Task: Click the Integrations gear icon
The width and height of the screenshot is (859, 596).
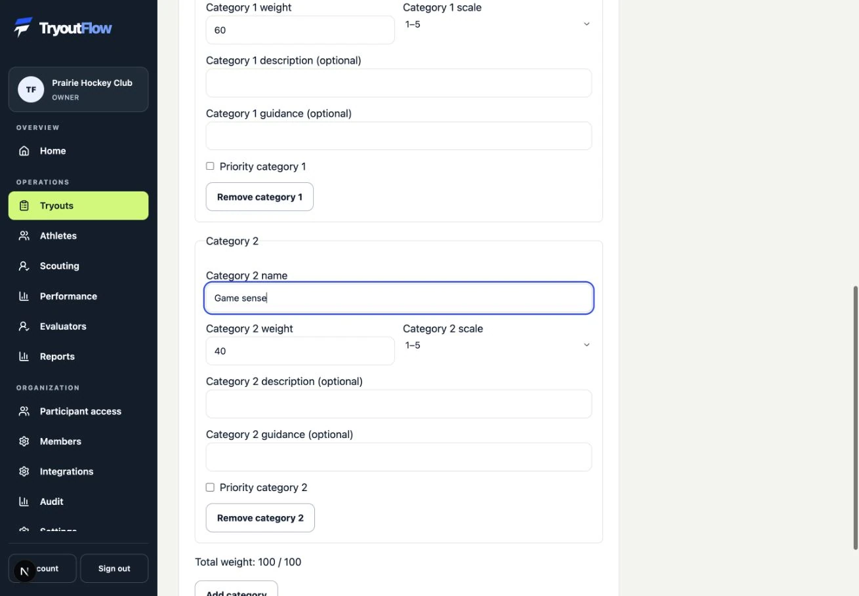Action: tap(24, 472)
